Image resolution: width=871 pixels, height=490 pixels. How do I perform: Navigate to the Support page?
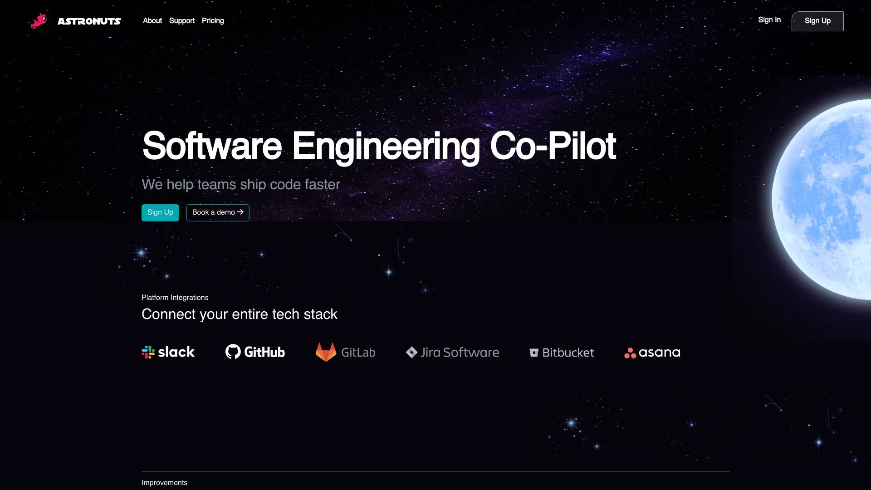point(181,21)
